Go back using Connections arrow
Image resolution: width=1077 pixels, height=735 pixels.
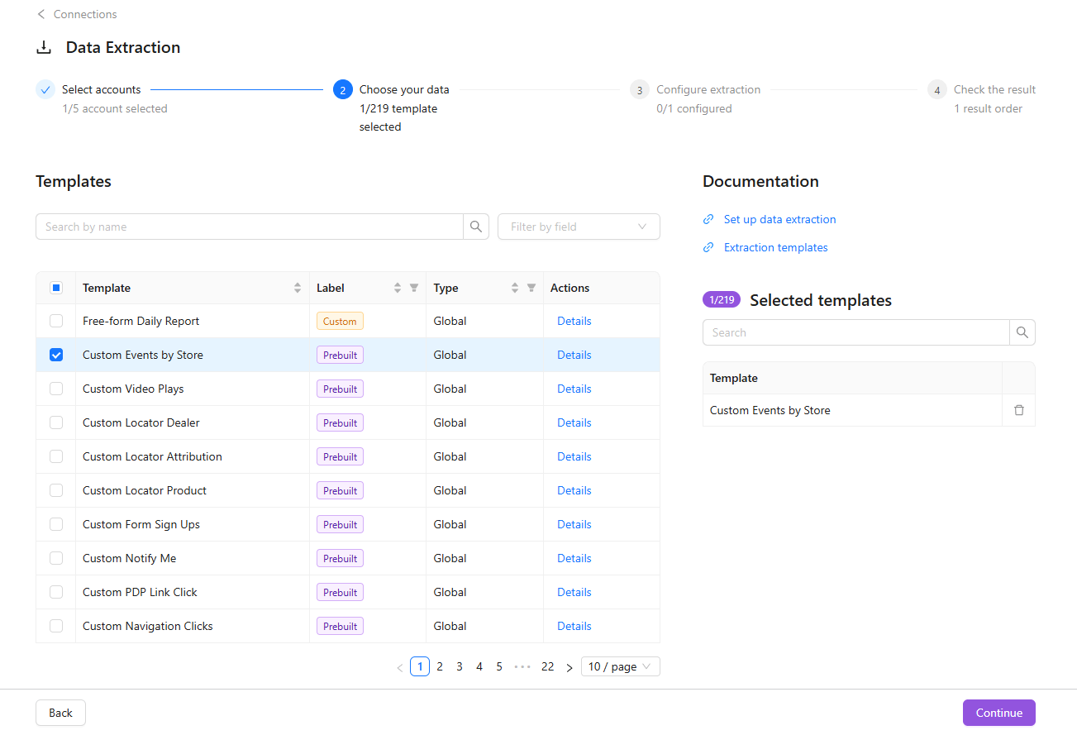coord(41,14)
